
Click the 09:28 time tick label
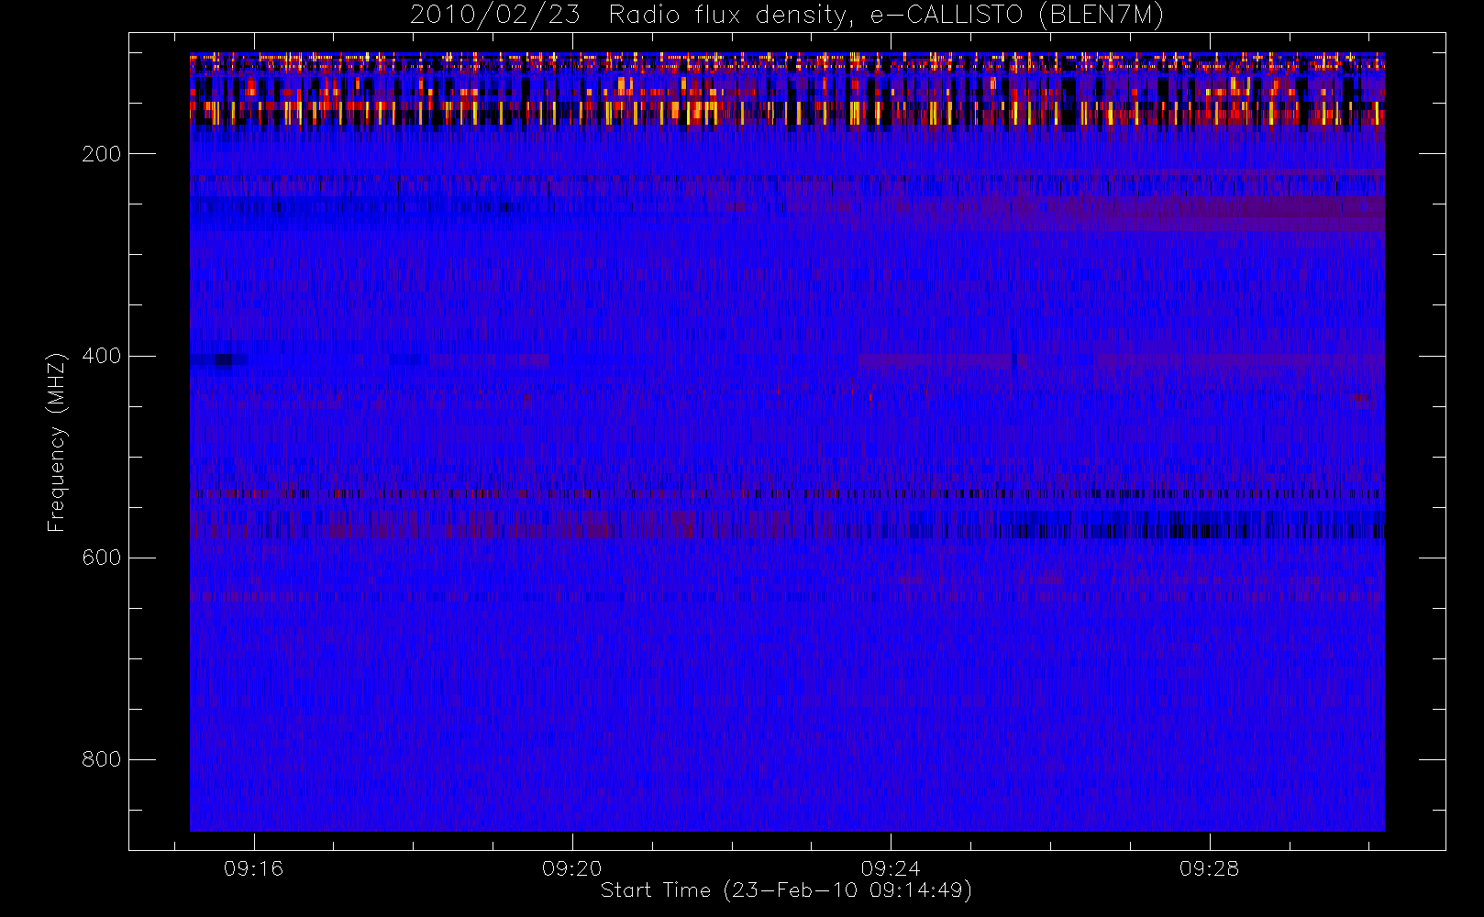click(x=1209, y=868)
